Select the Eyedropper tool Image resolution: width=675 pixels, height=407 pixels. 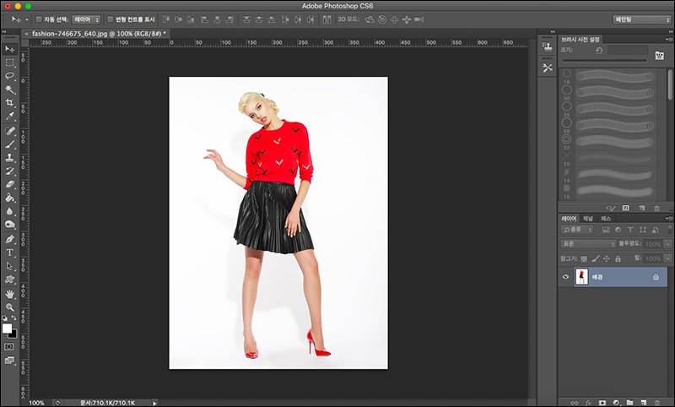point(10,116)
